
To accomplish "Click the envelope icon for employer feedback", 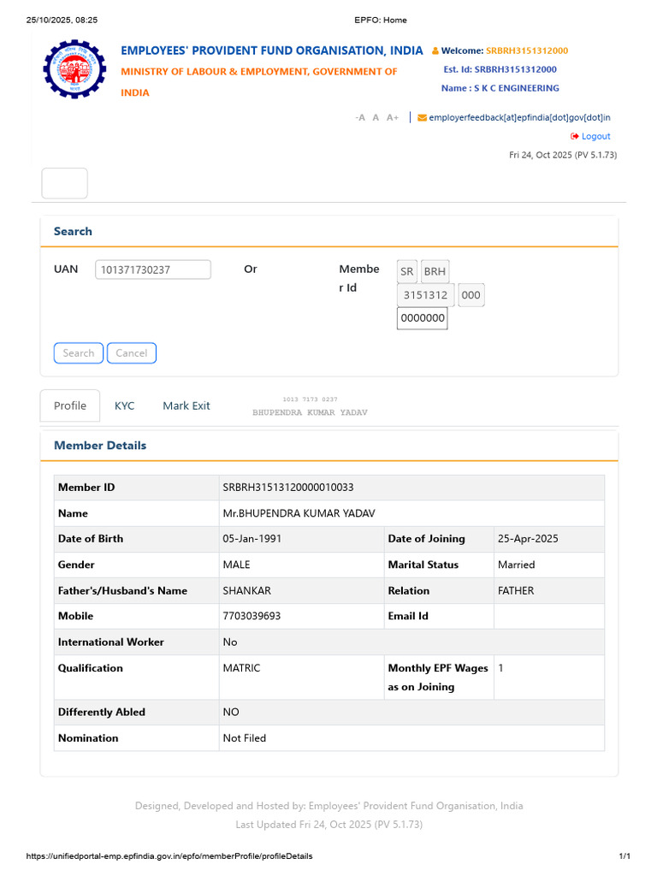I will pyautogui.click(x=422, y=118).
